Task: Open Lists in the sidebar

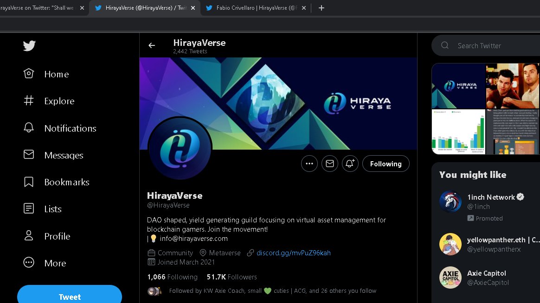Action: tap(42, 209)
